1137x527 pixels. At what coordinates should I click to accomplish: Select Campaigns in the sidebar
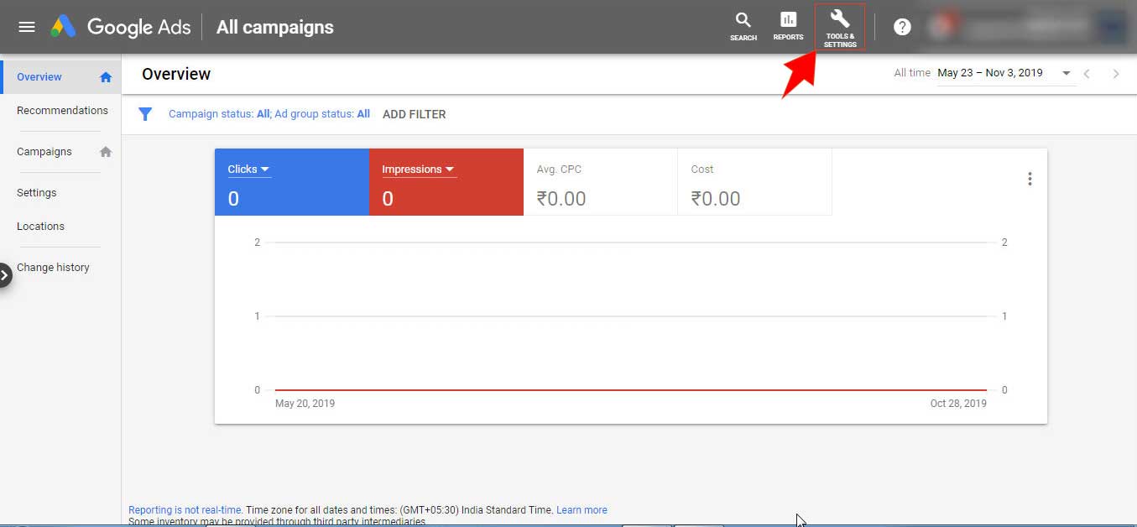click(44, 152)
